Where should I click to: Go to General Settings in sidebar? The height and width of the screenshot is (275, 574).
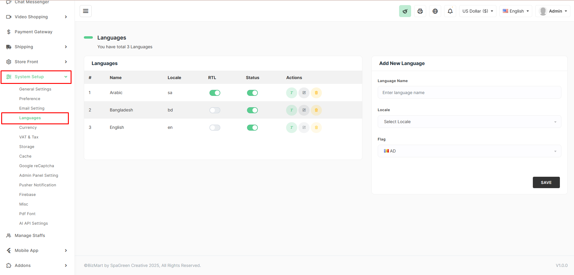(x=35, y=89)
